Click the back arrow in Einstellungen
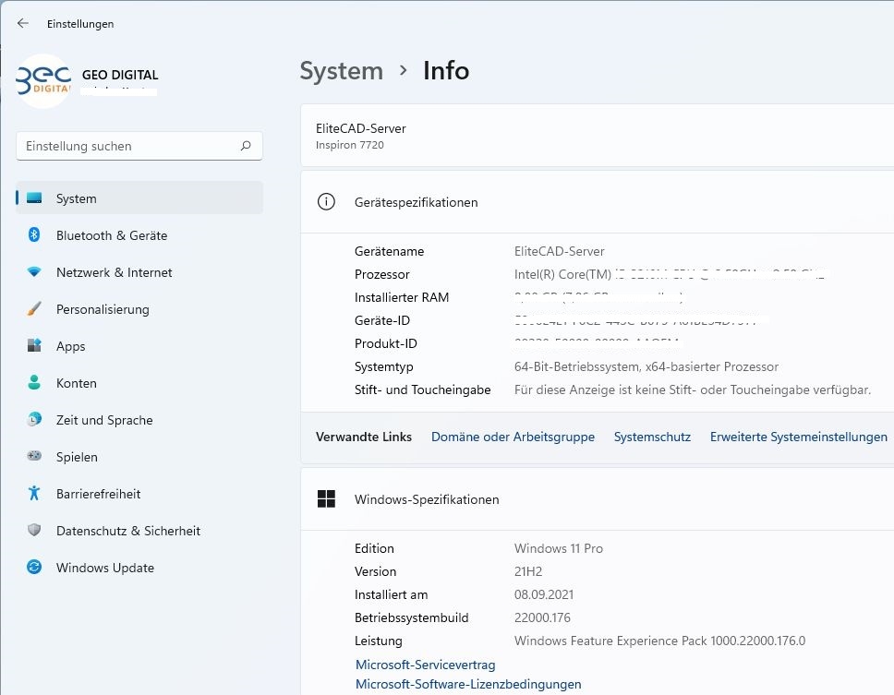The image size is (894, 695). coord(23,24)
